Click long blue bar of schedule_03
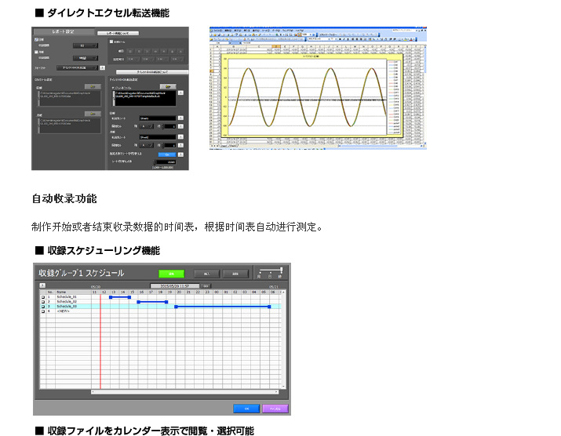561x436 pixels. point(223,307)
